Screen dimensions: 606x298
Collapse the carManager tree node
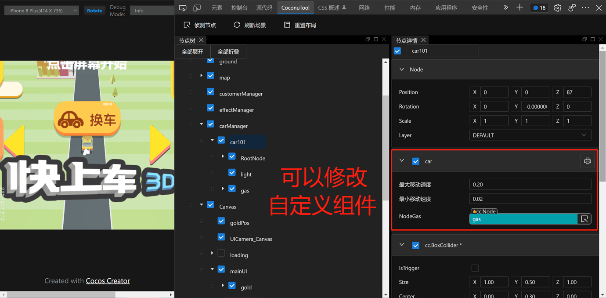pyautogui.click(x=202, y=125)
